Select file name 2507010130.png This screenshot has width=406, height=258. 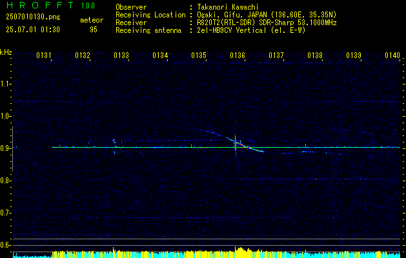(x=33, y=17)
